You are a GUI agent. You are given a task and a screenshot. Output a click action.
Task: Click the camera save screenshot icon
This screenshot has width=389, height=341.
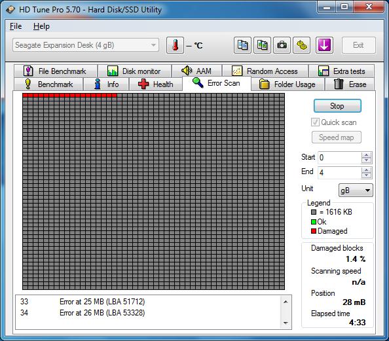click(282, 45)
